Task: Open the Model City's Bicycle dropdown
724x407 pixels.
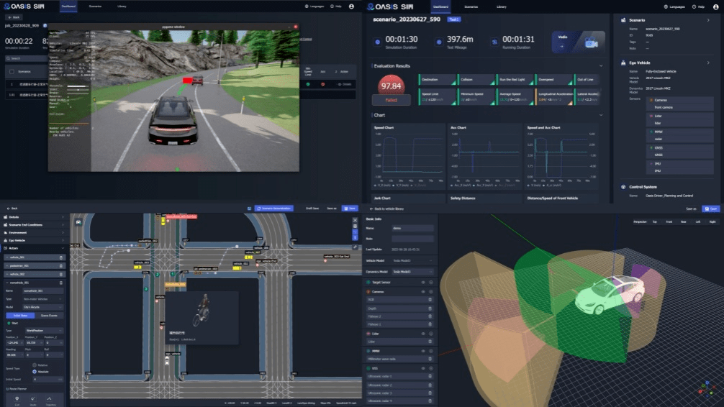Action: 43,307
